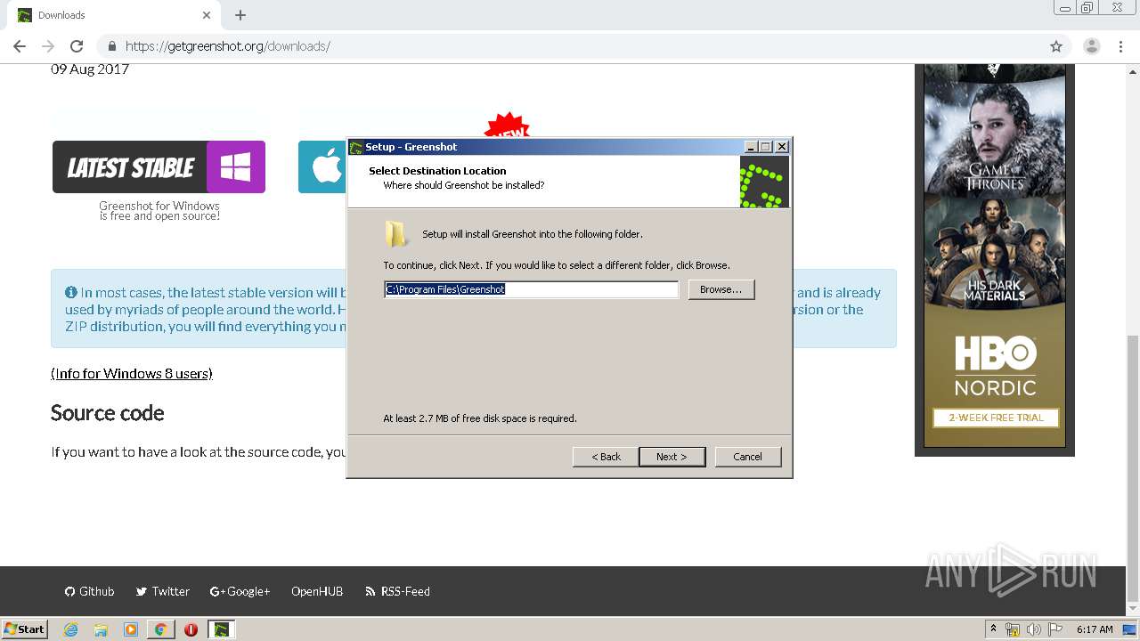
Task: Download Latest Stable Windows version
Action: tap(159, 166)
